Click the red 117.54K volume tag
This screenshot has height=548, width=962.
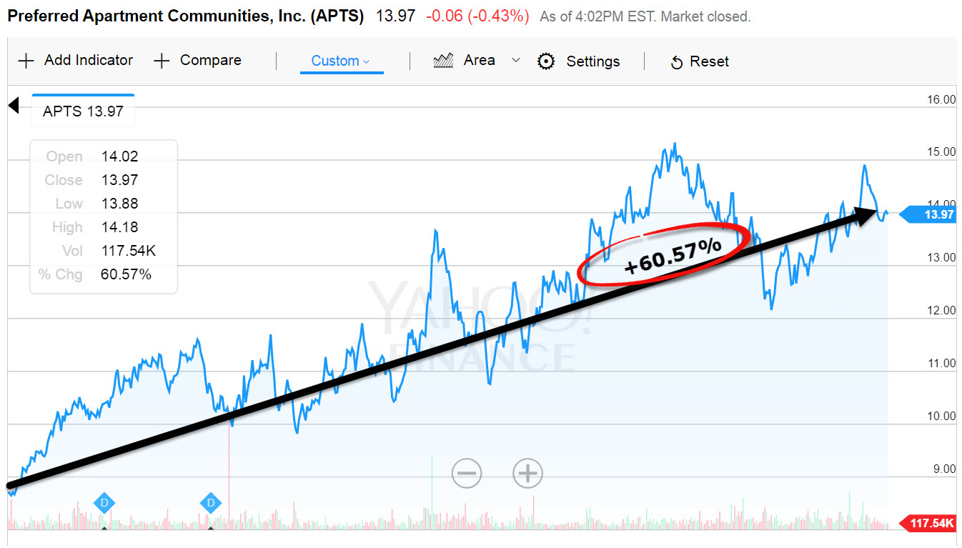pyautogui.click(x=928, y=524)
